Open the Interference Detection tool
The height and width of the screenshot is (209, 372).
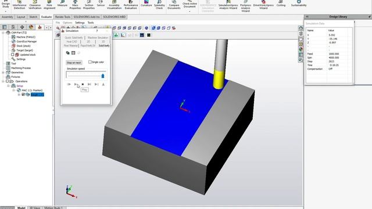19,5
